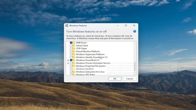The image size is (196, 110).
Task: Uncheck Windows PowerShell 2.0 checkbox
Action: point(71,60)
